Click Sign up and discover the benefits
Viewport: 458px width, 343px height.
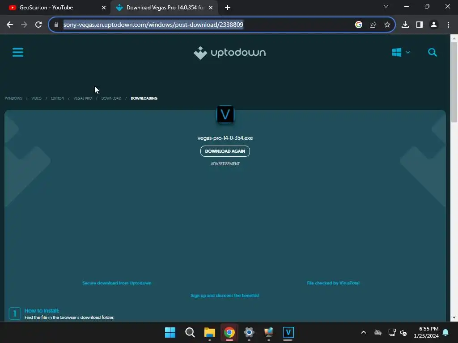(225, 296)
